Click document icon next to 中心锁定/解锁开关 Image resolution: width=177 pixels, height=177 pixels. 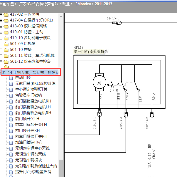(11, 90)
